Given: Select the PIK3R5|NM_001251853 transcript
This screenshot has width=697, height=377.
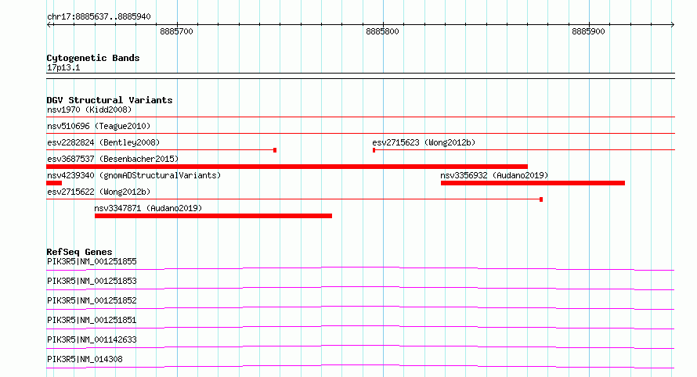Looking at the screenshot, I should click(92, 281).
